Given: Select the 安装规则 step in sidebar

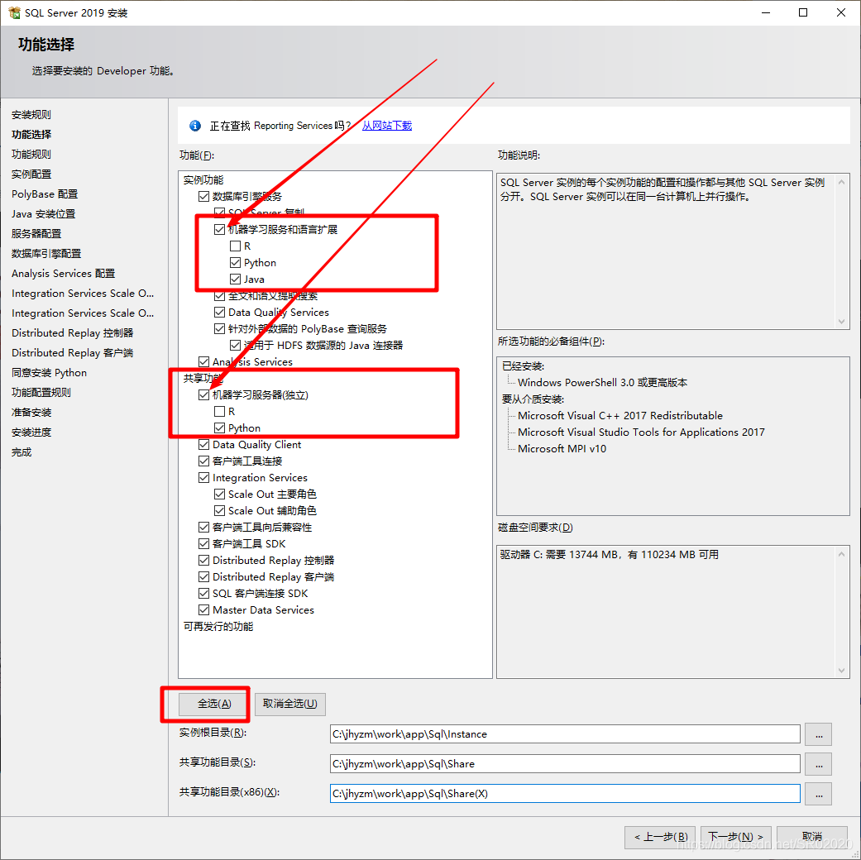Looking at the screenshot, I should coord(31,115).
